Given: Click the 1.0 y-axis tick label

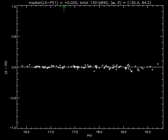Looking at the screenshot, I should [x=14, y=6].
